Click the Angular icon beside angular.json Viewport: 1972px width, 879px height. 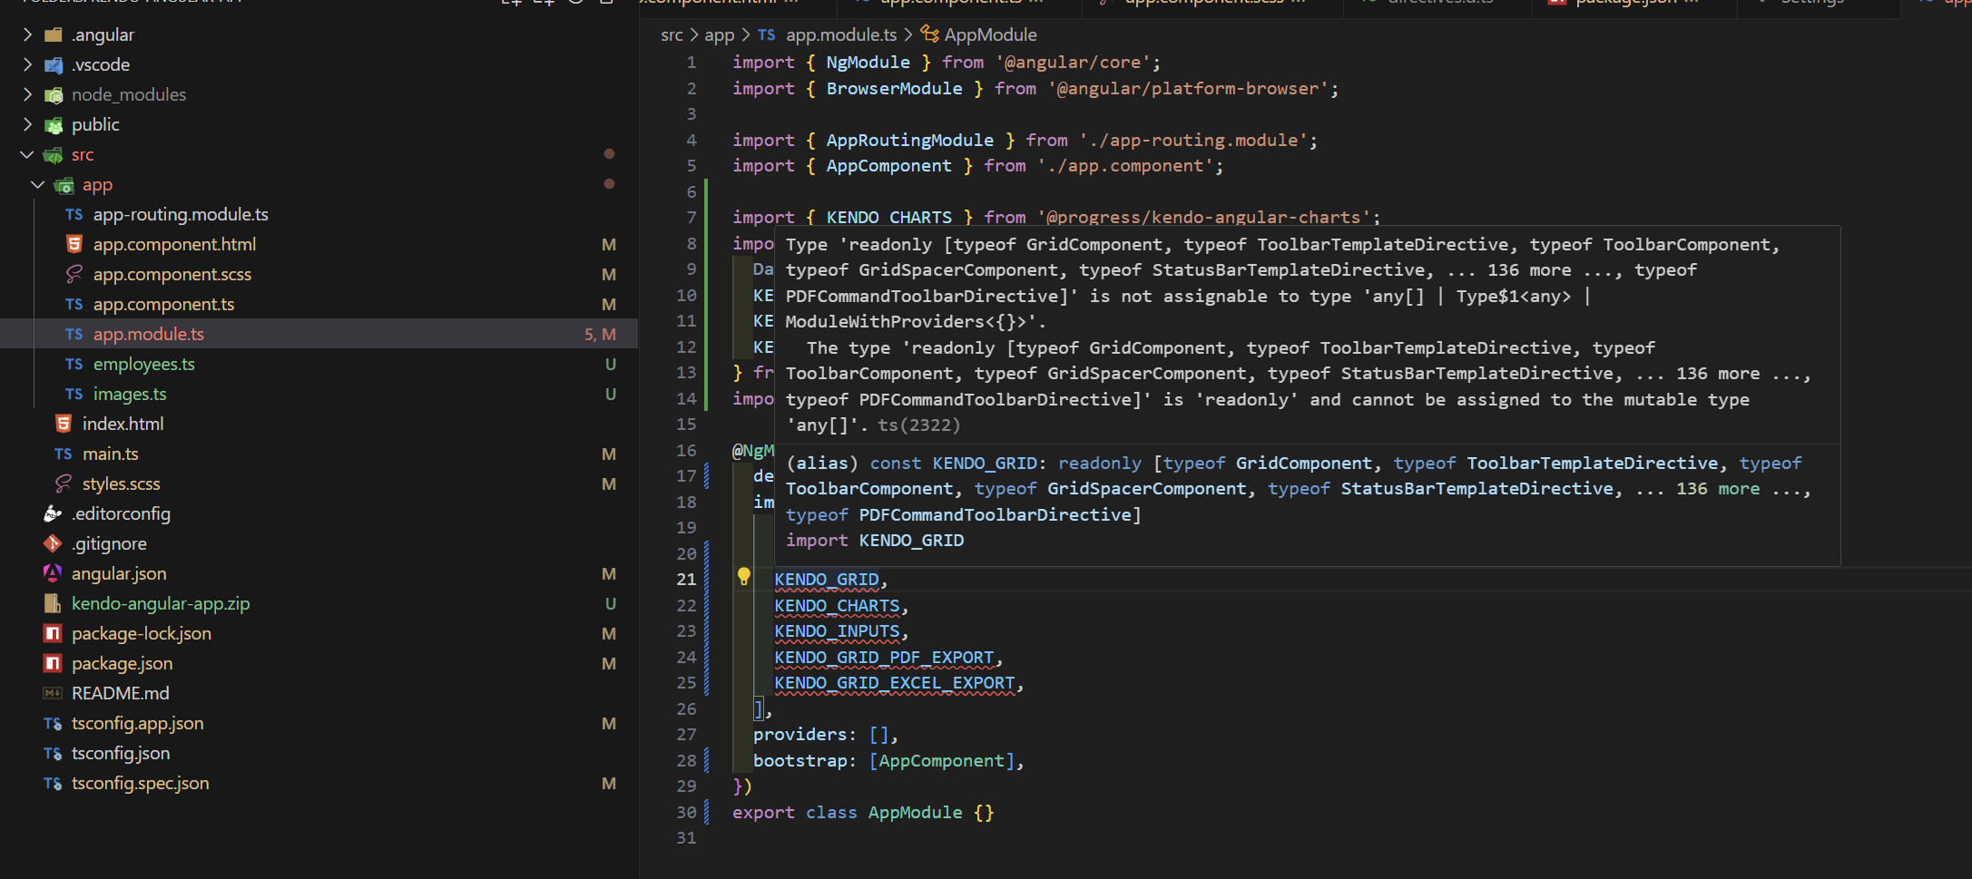[x=53, y=573]
